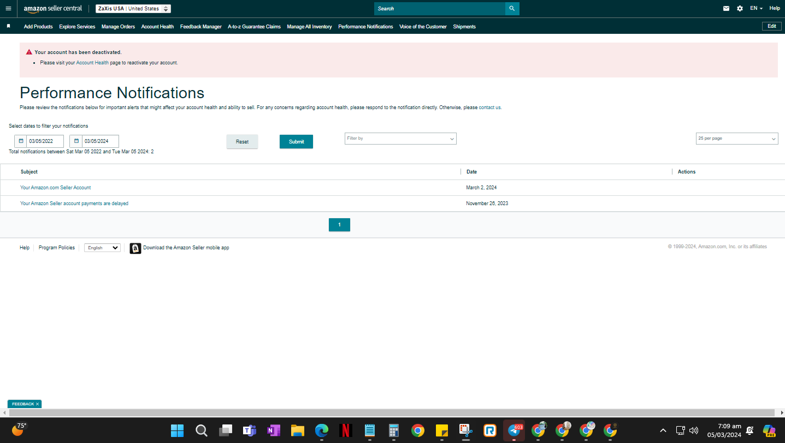785x443 pixels.
Task: Open the ZaXis USA account switcher dropdown
Action: pyautogui.click(x=133, y=9)
